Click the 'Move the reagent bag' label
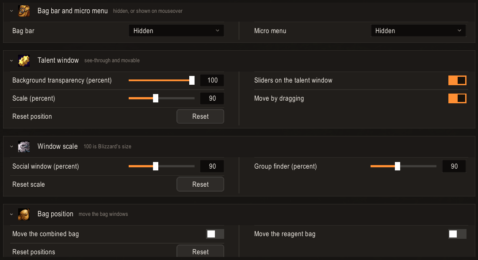This screenshot has width=478, height=260. pyautogui.click(x=285, y=234)
